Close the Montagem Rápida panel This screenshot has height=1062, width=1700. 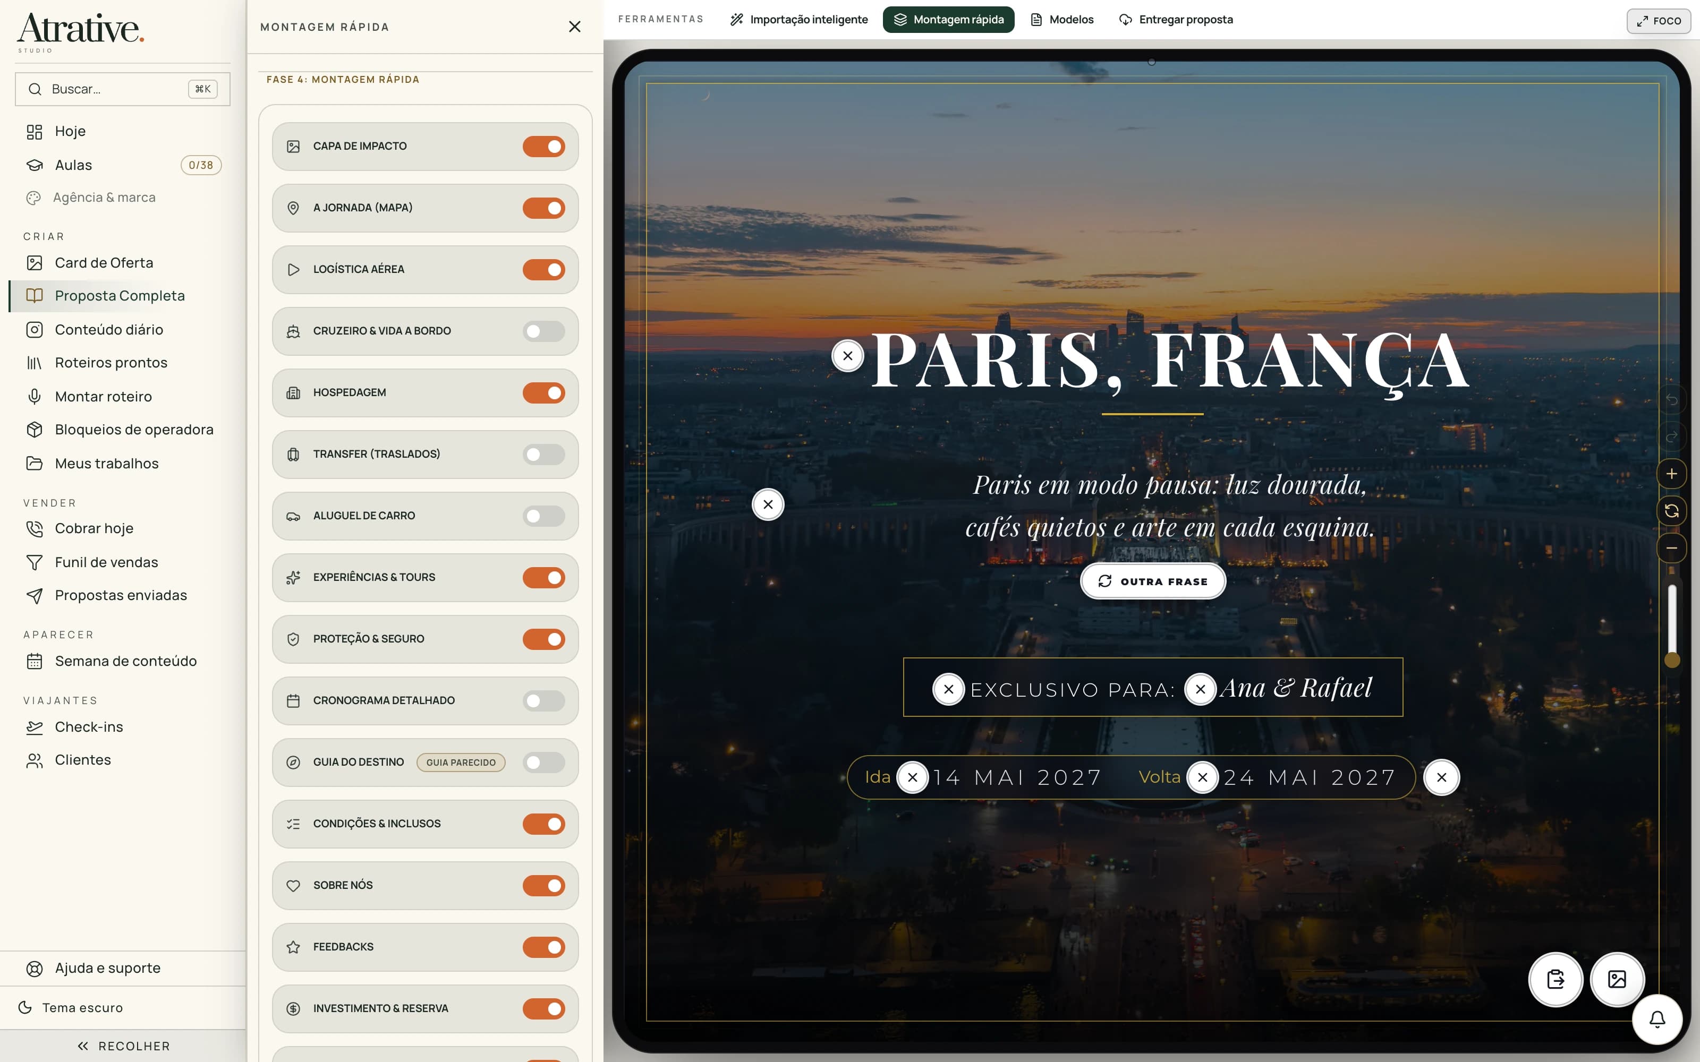pyautogui.click(x=575, y=27)
